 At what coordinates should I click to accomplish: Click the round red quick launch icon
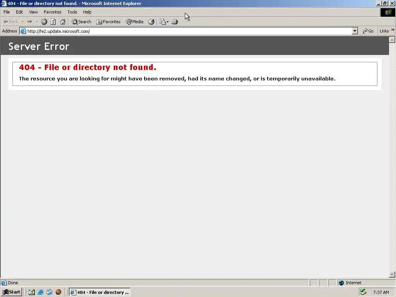58,292
